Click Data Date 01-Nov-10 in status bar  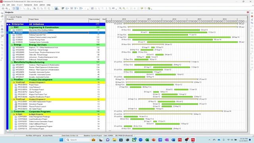pyautogui.click(x=70, y=135)
